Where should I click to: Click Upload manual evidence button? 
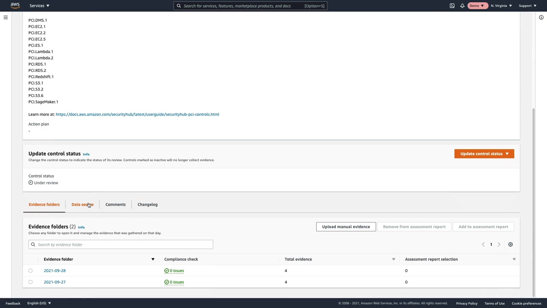[x=346, y=227]
